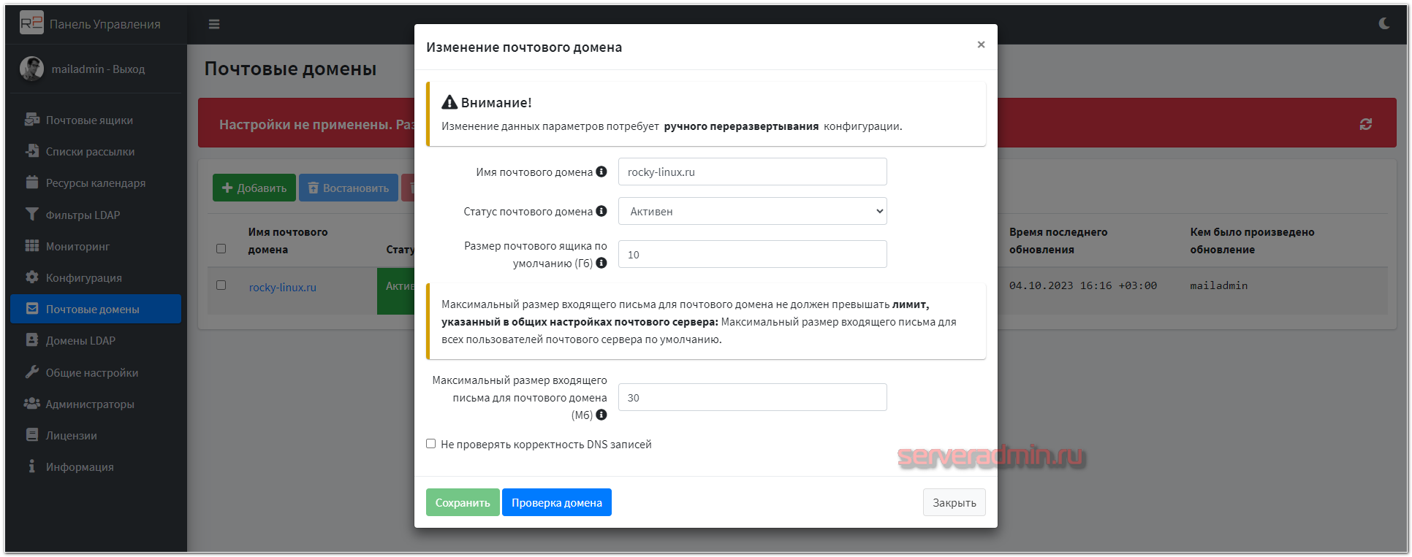Click Кем было произведено обновление column header

(x=1252, y=240)
